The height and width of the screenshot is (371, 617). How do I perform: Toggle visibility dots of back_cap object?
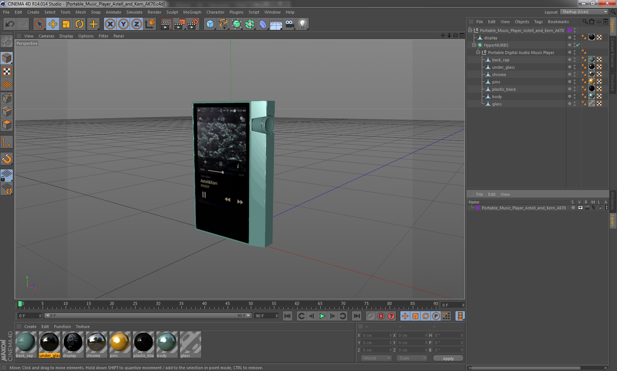[574, 60]
